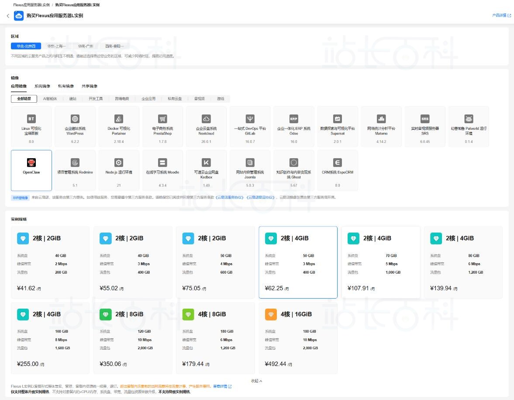Switch region to 西南-贵阳一

point(114,46)
